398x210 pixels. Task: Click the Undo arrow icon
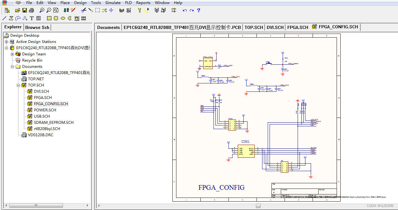(x=184, y=10)
